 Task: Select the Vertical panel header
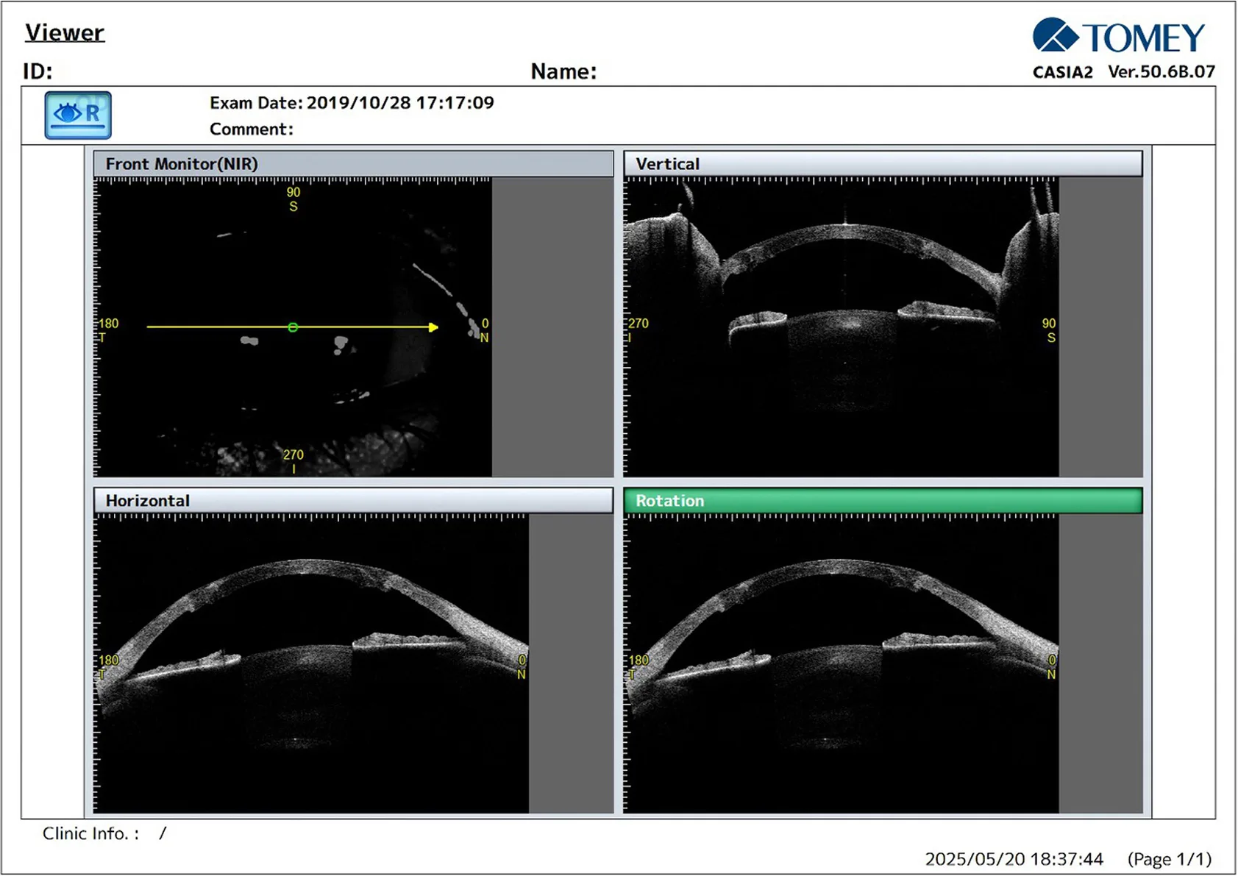[883, 164]
